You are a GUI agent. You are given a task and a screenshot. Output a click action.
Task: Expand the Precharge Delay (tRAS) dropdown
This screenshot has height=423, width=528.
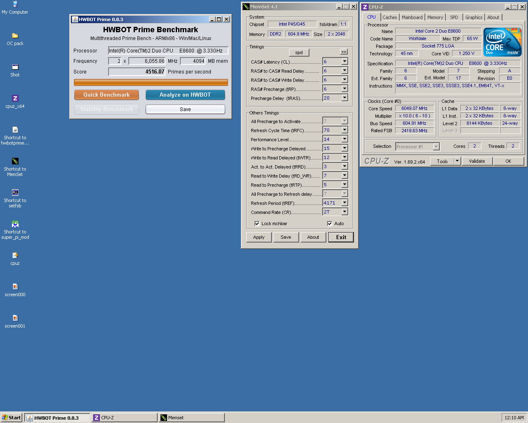pos(344,98)
